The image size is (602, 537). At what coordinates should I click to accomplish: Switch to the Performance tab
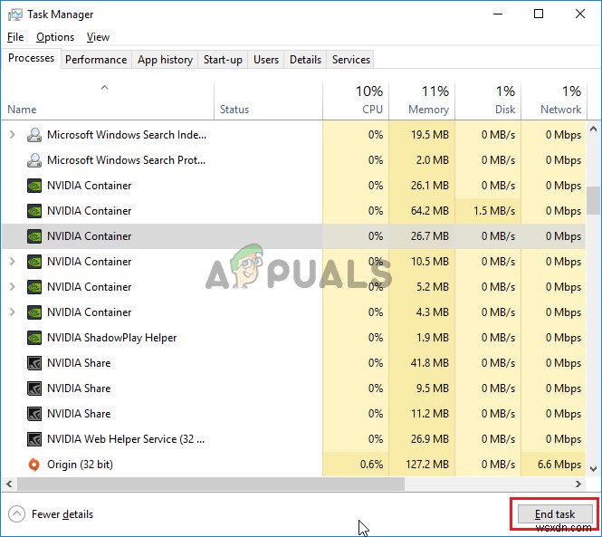pyautogui.click(x=96, y=60)
